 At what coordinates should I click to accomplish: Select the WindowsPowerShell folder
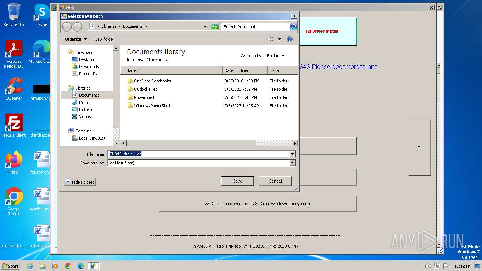148,106
